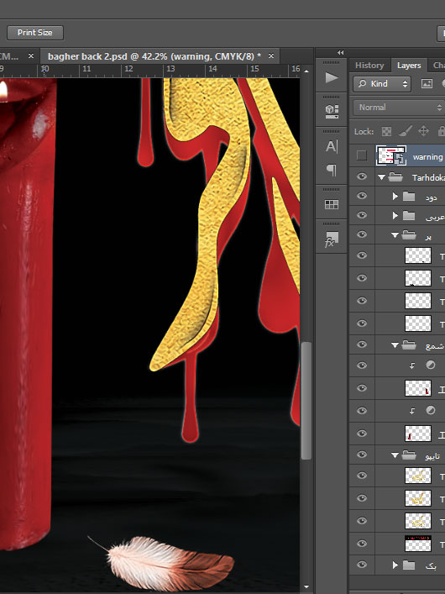445x594 pixels.
Task: Switch to the History tab
Action: pyautogui.click(x=369, y=66)
